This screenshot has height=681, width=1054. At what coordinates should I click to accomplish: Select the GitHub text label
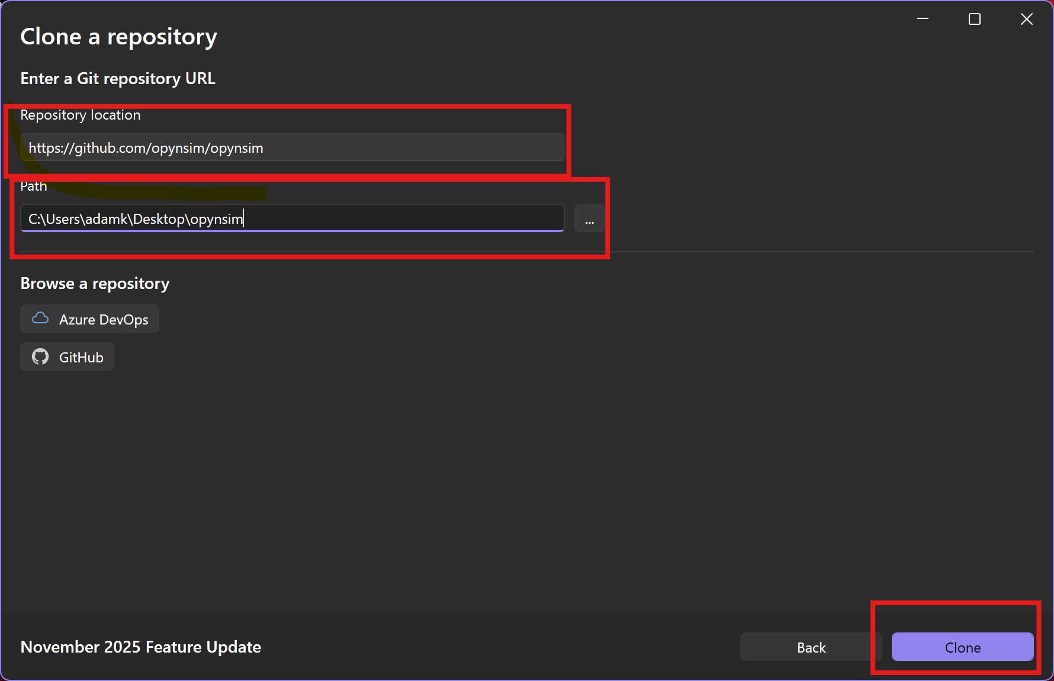tap(81, 358)
